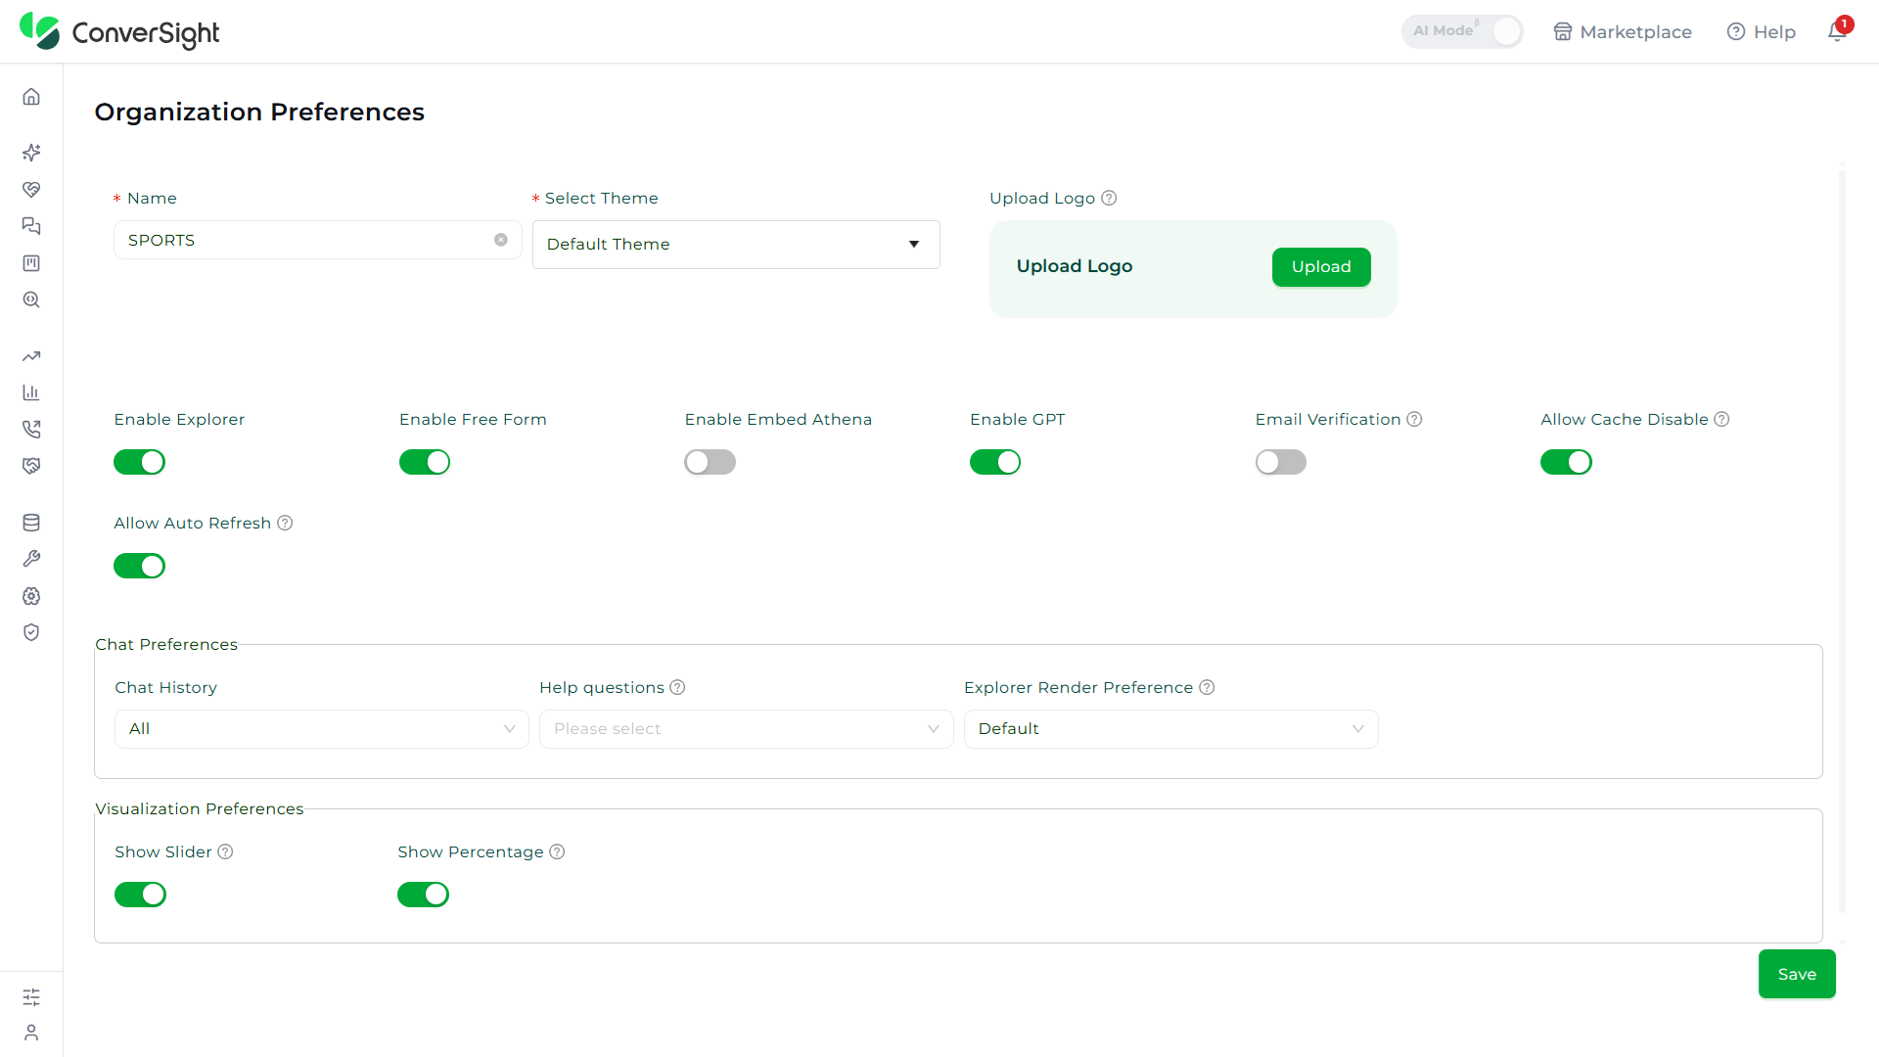
Task: Click the ConverSight logo
Action: [119, 32]
